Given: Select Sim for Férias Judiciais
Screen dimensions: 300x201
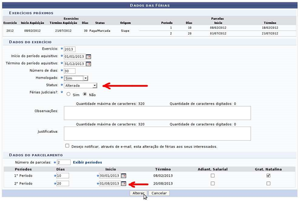Looking at the screenshot, I should [x=68, y=94].
